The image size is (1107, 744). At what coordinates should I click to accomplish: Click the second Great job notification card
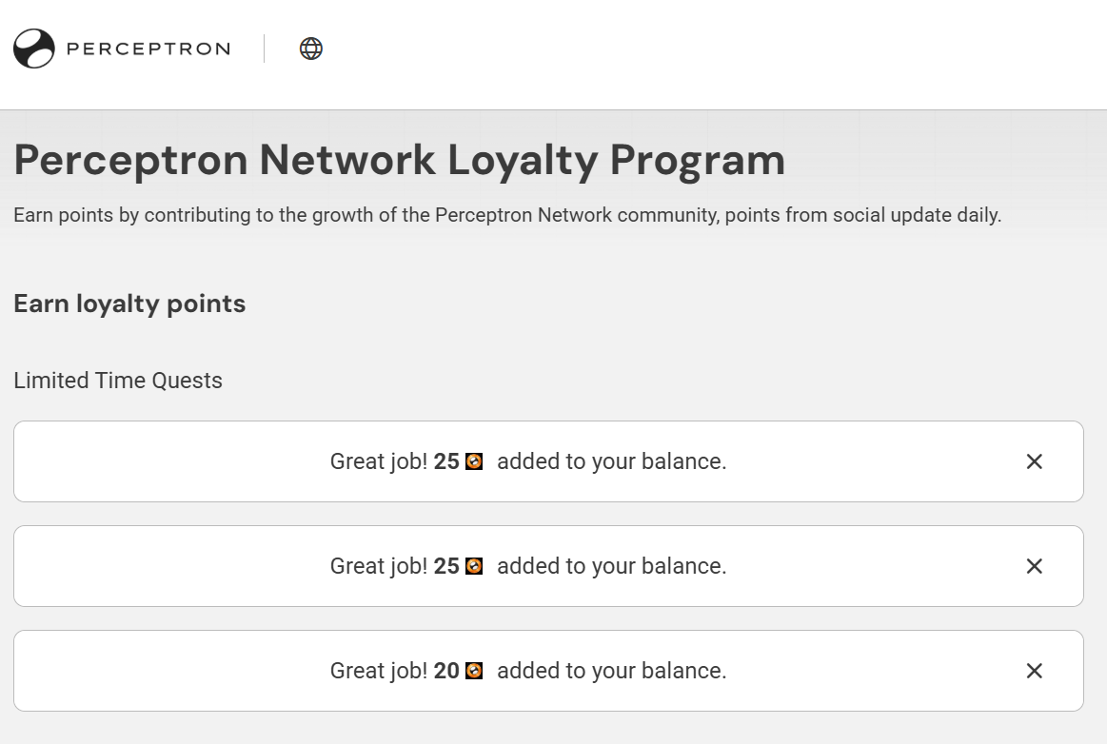(548, 566)
